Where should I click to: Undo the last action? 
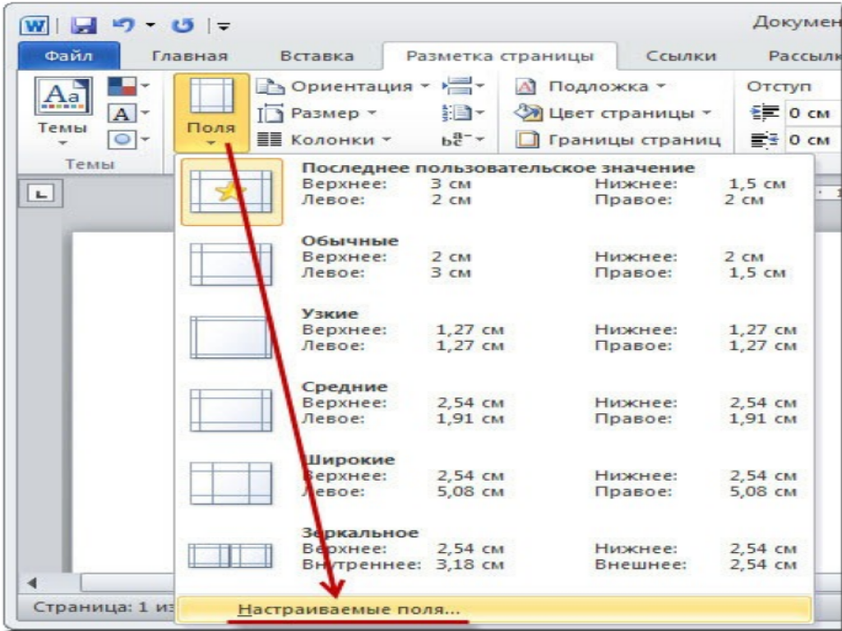[x=123, y=25]
